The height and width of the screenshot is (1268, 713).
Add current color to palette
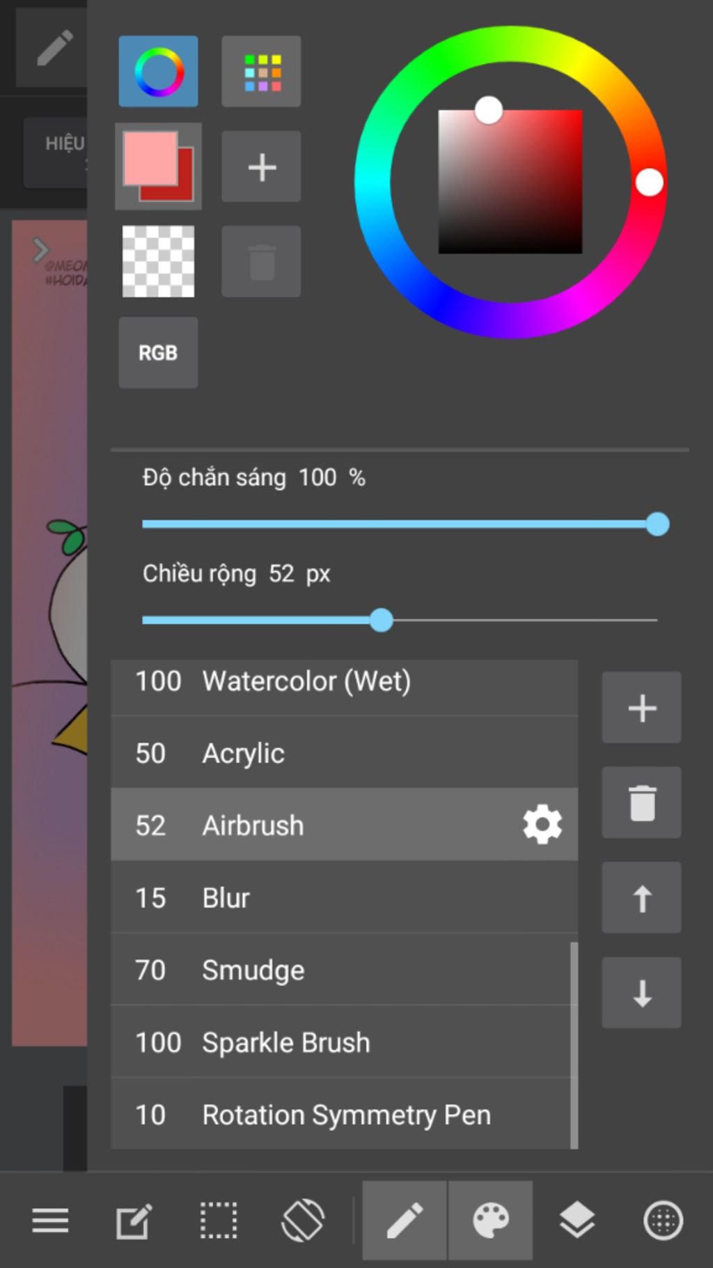pyautogui.click(x=261, y=167)
